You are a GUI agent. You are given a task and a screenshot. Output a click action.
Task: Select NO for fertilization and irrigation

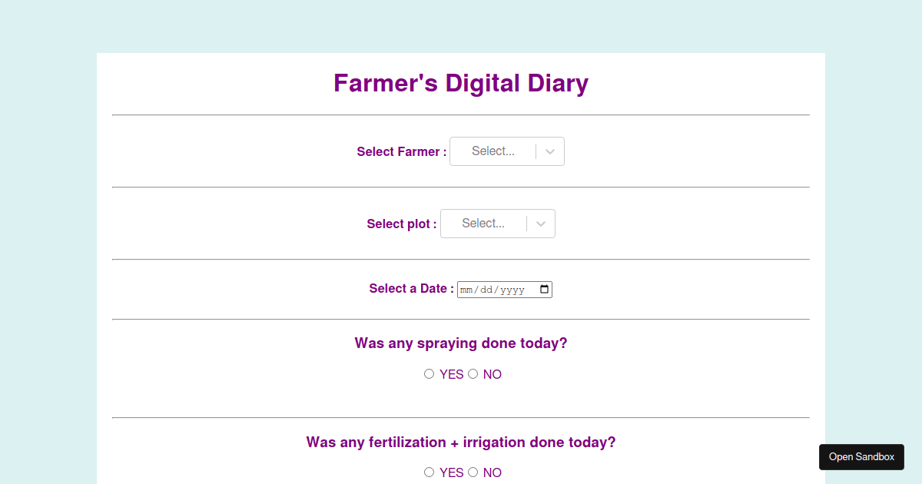pyautogui.click(x=473, y=472)
